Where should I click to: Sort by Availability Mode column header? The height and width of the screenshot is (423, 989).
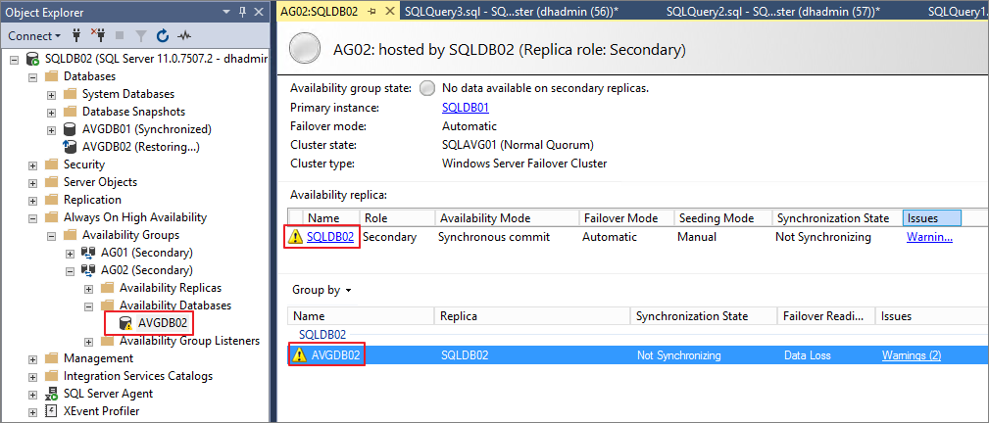507,218
